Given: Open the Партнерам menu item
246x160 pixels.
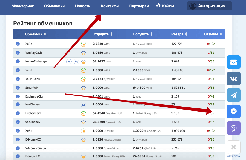Looking at the screenshot, I should pos(139,6).
